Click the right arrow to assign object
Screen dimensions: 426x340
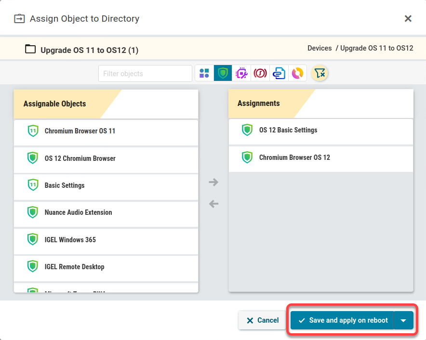pyautogui.click(x=213, y=182)
